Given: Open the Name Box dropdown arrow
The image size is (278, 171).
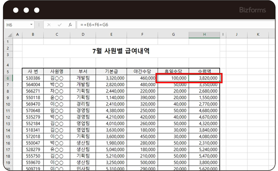Looking at the screenshot, I should click(31, 24).
